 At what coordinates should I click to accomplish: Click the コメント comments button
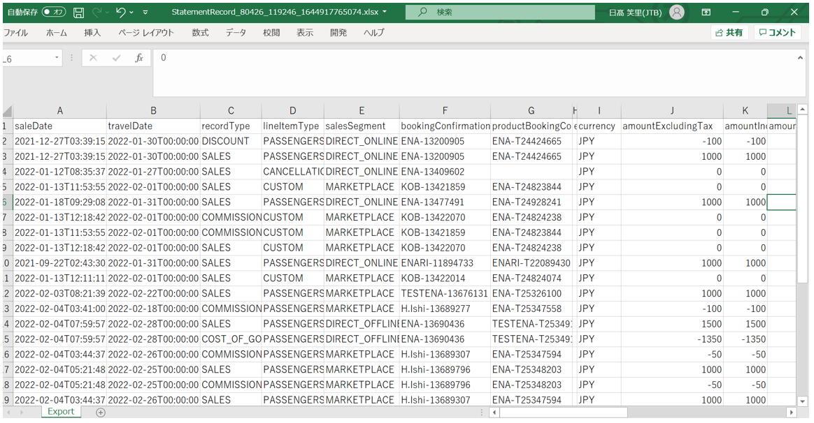point(777,33)
